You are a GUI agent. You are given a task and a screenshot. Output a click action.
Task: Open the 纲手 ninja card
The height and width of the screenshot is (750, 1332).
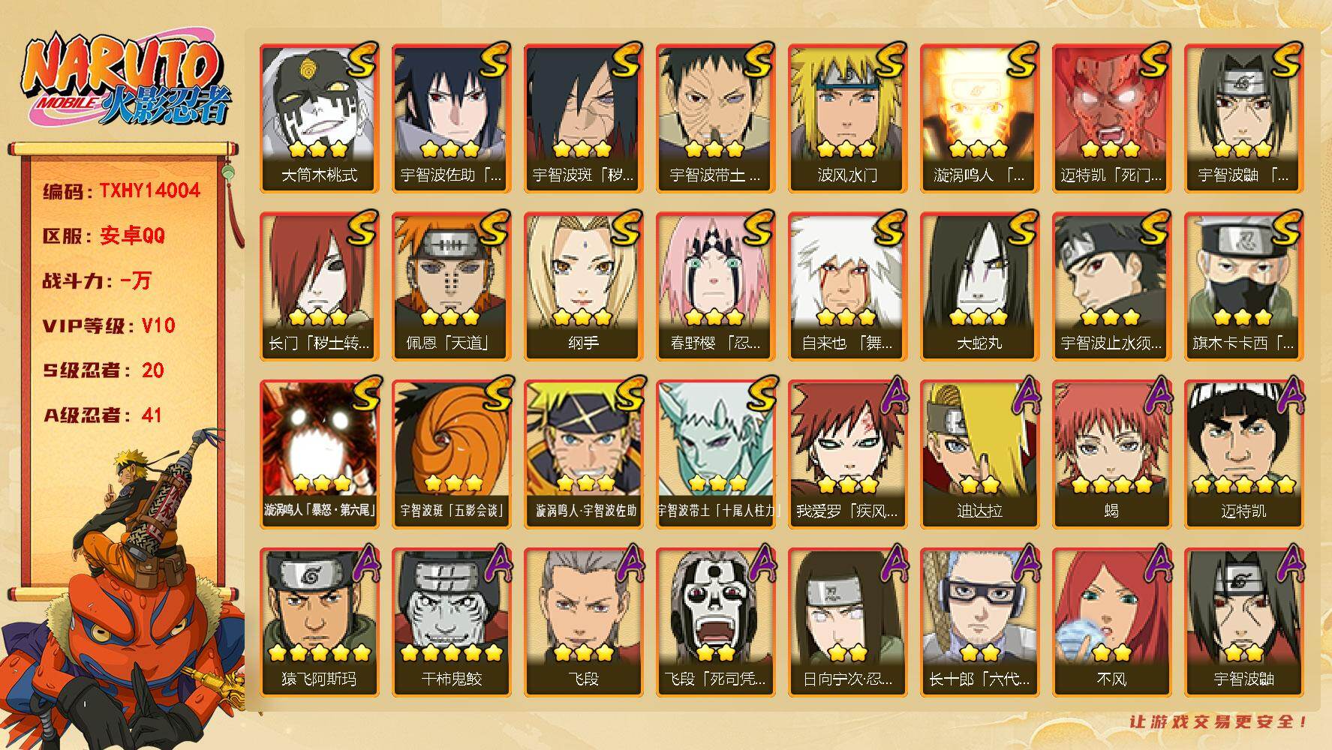tap(583, 286)
